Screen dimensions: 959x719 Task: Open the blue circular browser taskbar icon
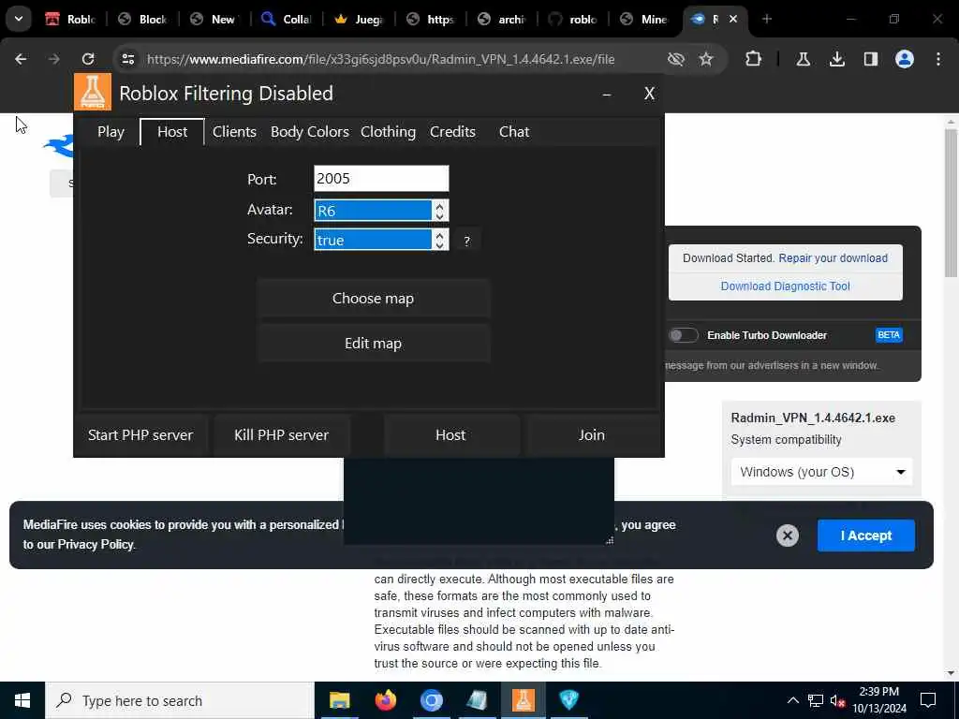pos(431,700)
